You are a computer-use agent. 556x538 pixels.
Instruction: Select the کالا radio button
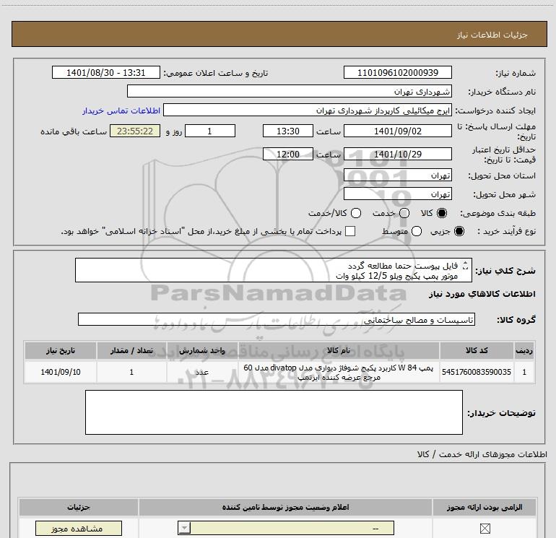(442, 213)
